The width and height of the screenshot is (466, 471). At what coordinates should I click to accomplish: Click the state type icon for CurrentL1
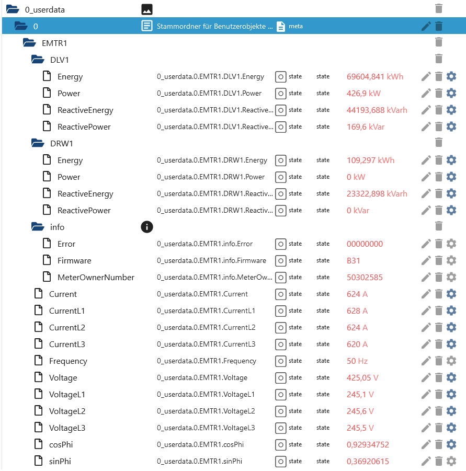click(281, 311)
